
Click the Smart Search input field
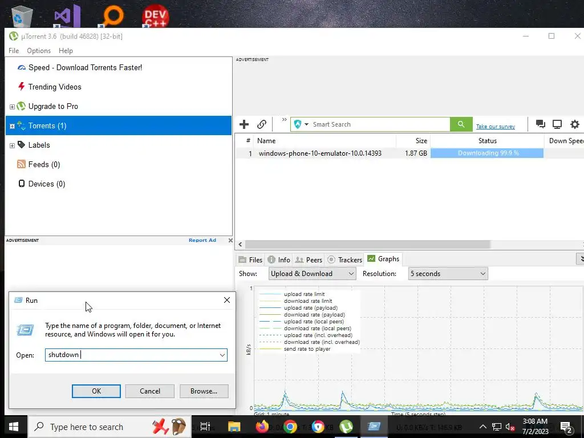(379, 124)
